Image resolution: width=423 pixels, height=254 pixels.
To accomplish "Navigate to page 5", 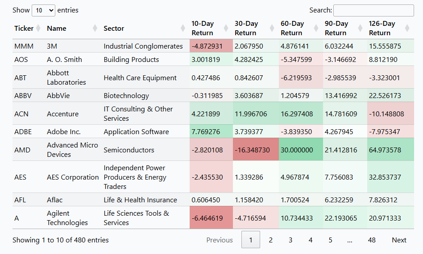I will click(330, 240).
